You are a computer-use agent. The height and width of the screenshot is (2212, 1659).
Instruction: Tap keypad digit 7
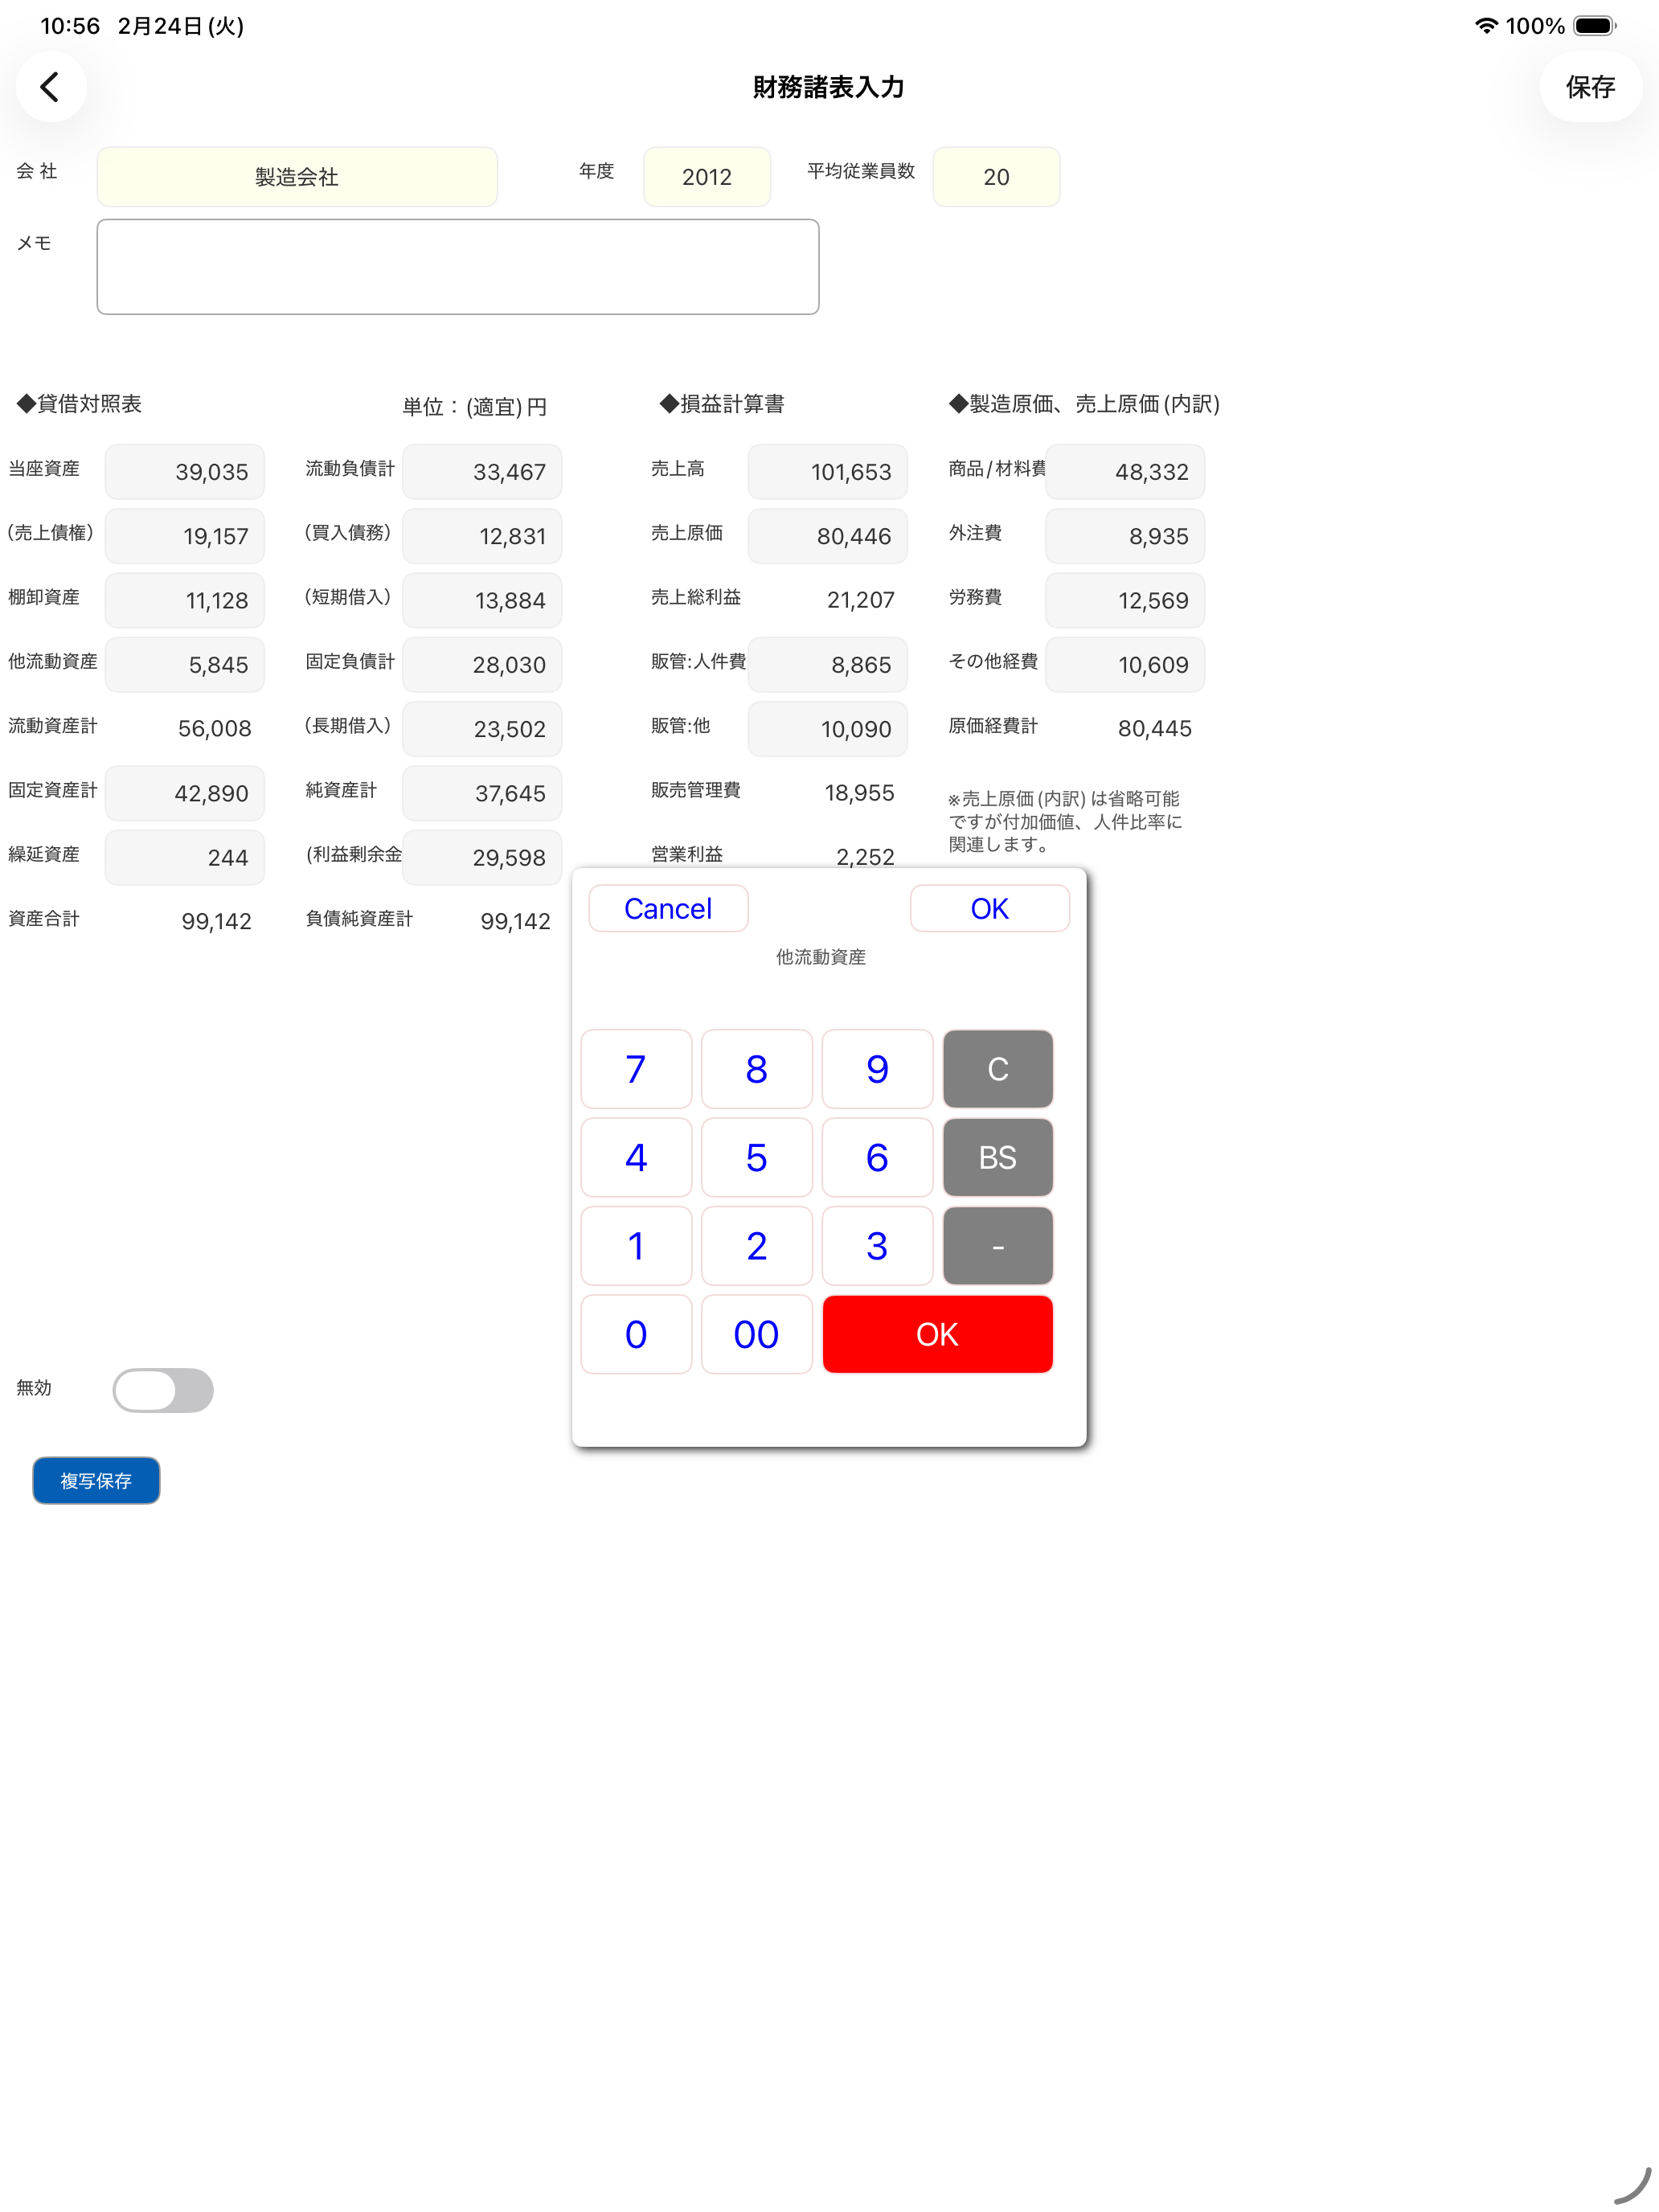coord(636,1069)
